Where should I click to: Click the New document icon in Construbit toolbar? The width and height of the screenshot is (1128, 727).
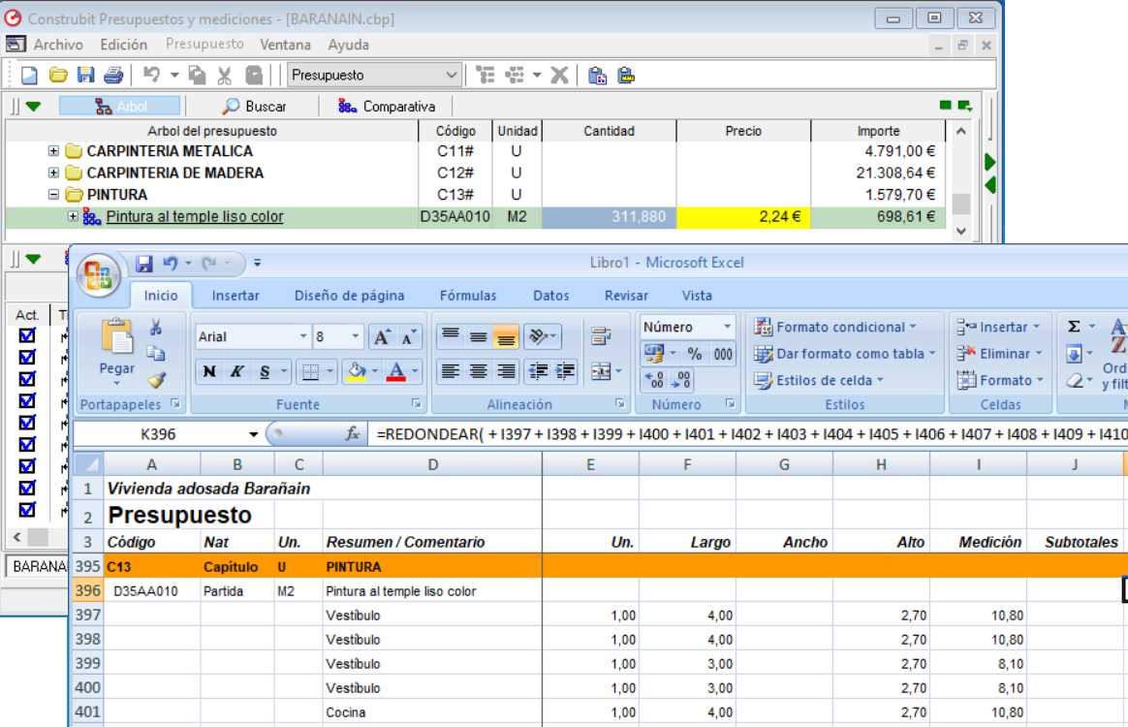(x=29, y=75)
